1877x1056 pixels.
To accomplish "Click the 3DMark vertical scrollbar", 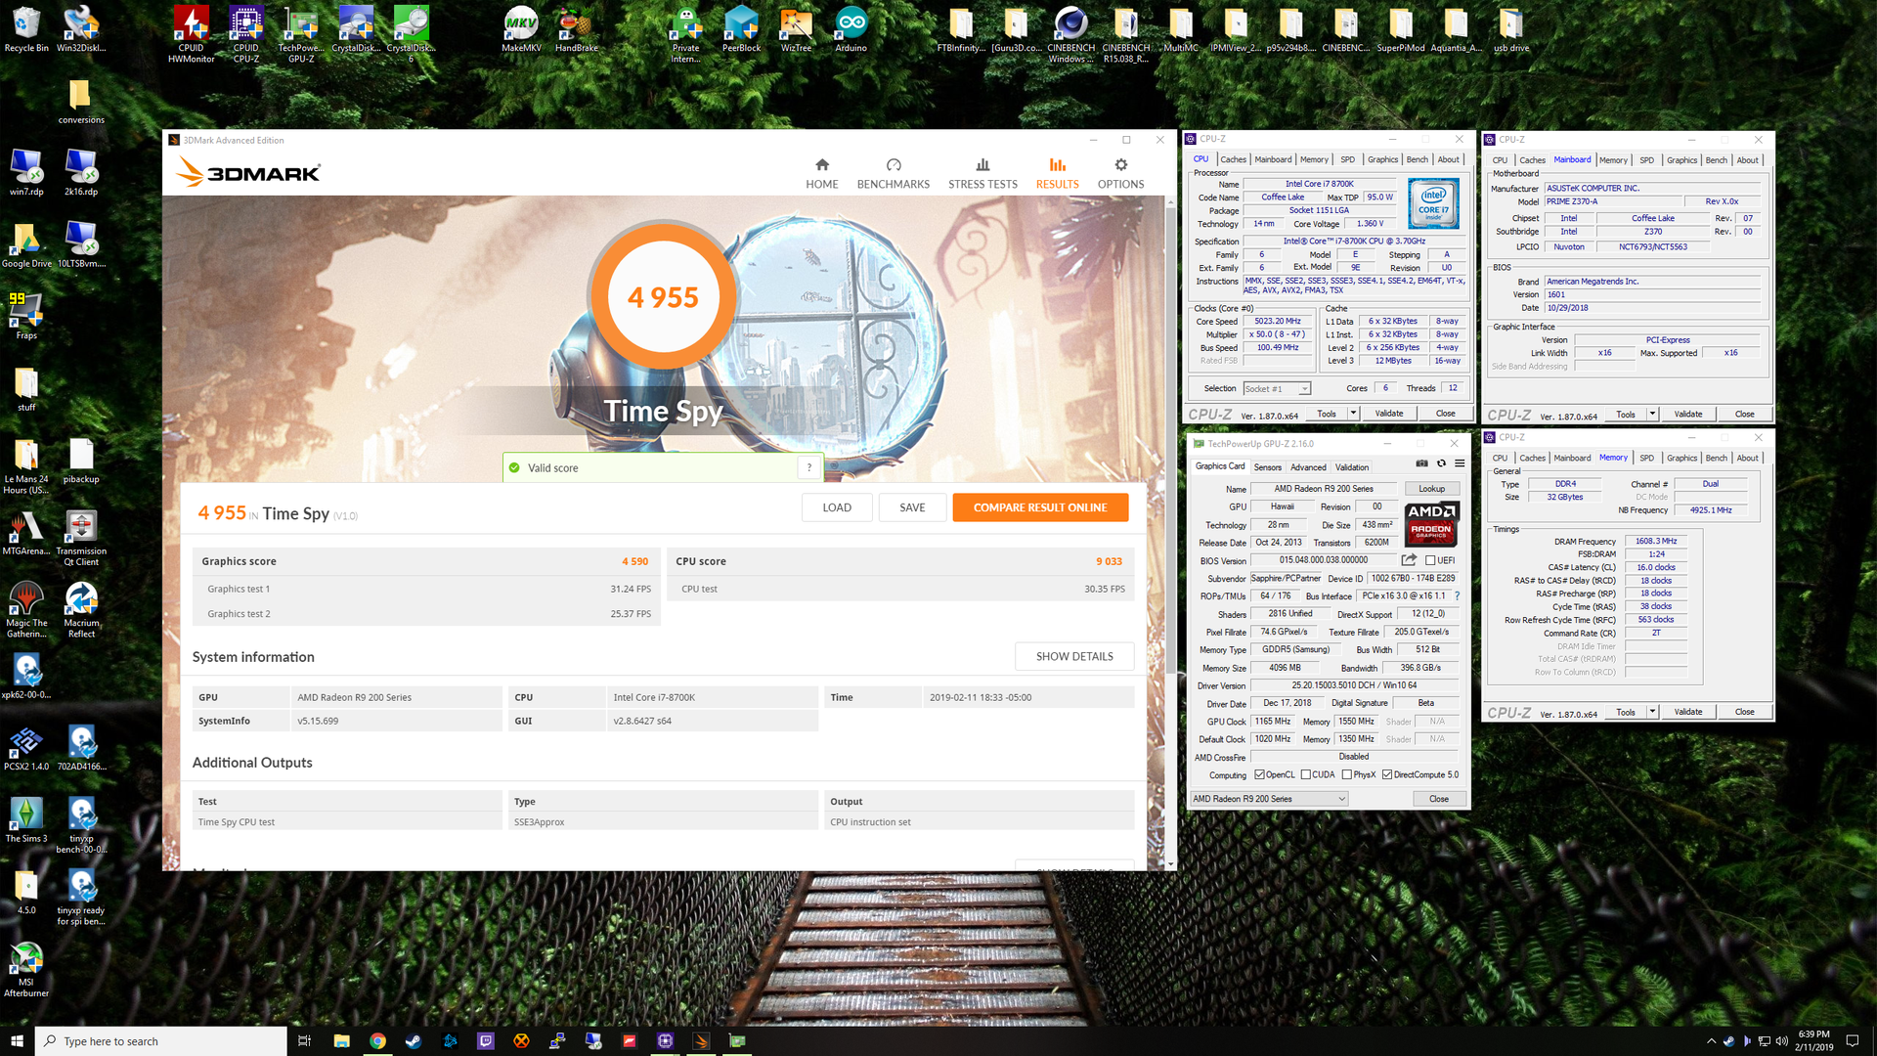I will [1170, 440].
